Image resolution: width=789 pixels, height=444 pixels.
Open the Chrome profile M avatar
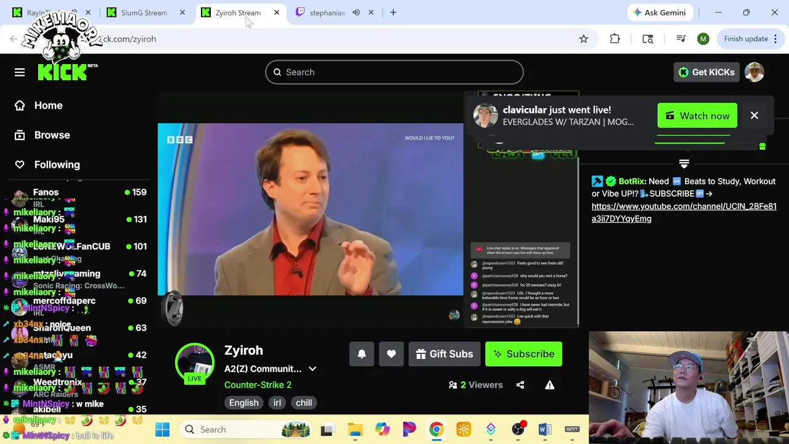pos(703,39)
